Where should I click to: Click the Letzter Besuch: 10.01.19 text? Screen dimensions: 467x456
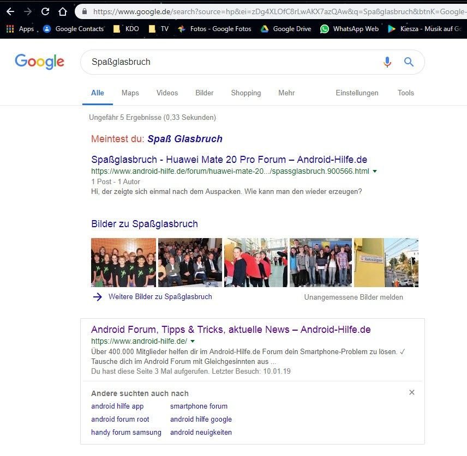point(251,372)
